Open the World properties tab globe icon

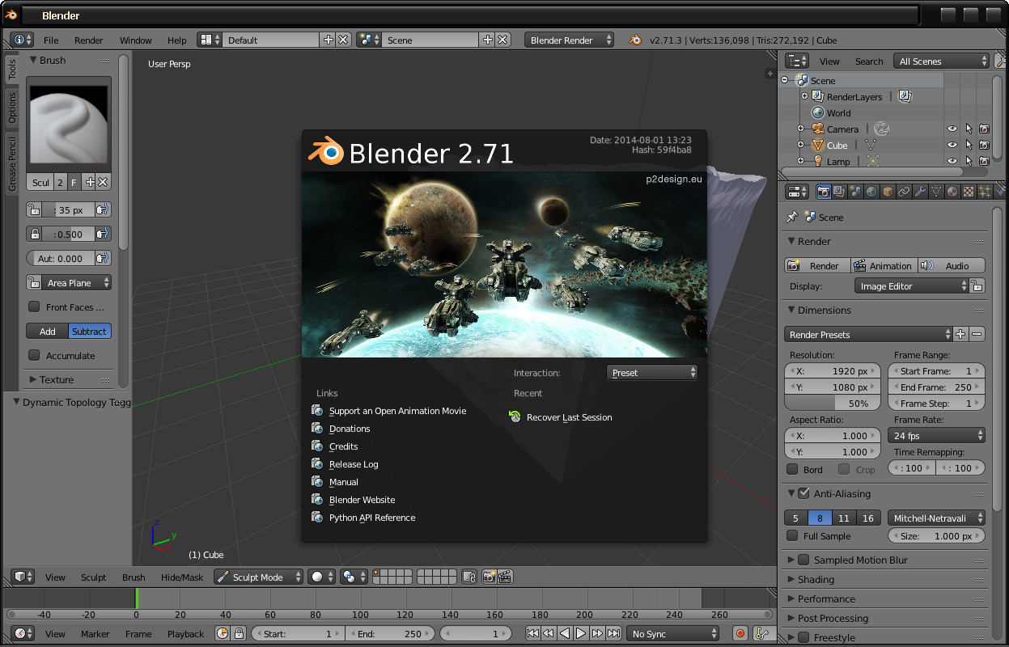(871, 192)
